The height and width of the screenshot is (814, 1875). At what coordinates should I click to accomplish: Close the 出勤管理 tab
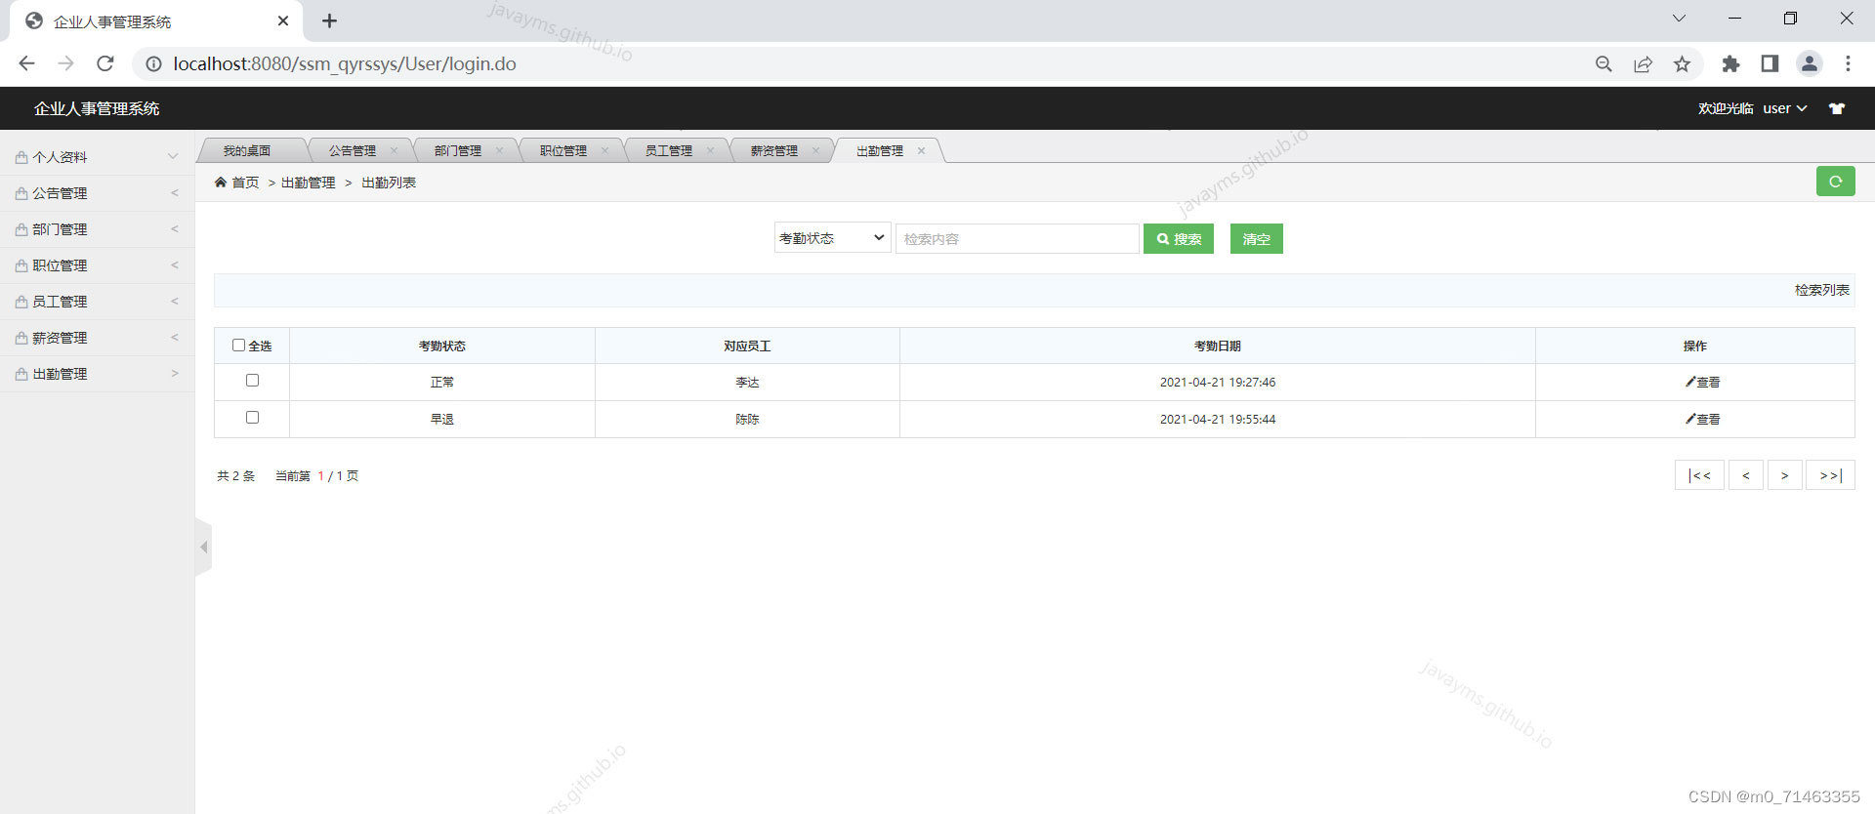click(921, 150)
